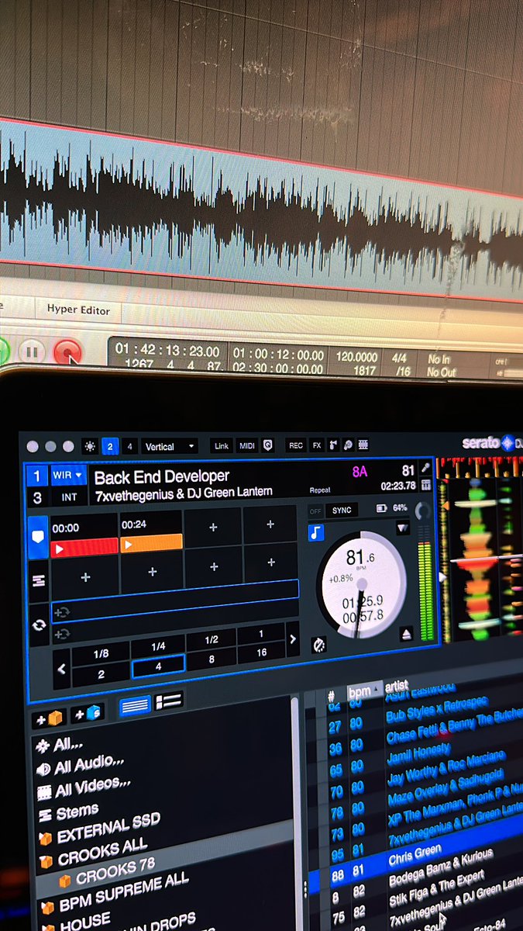Set auto loop to 16 beats
Viewport: 523px width, 931px height.
click(261, 652)
